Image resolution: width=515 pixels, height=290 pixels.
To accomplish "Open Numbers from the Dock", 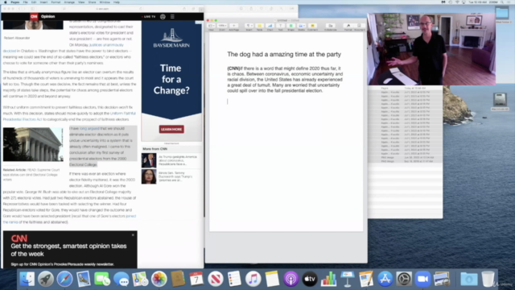I will coord(328,280).
